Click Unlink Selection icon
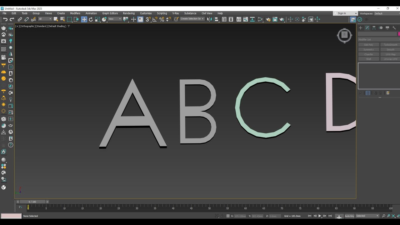Viewport: 400px width, 225px height. tap(27, 19)
